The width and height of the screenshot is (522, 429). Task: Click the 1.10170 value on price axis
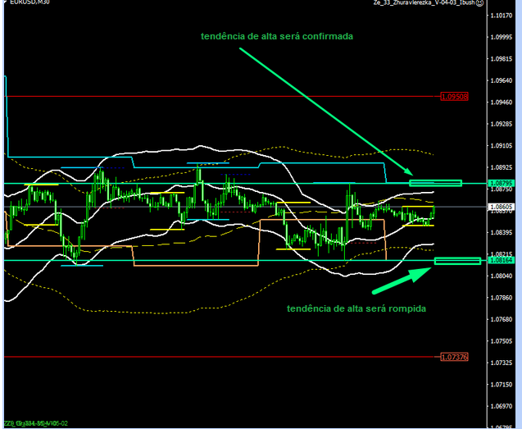pos(501,16)
